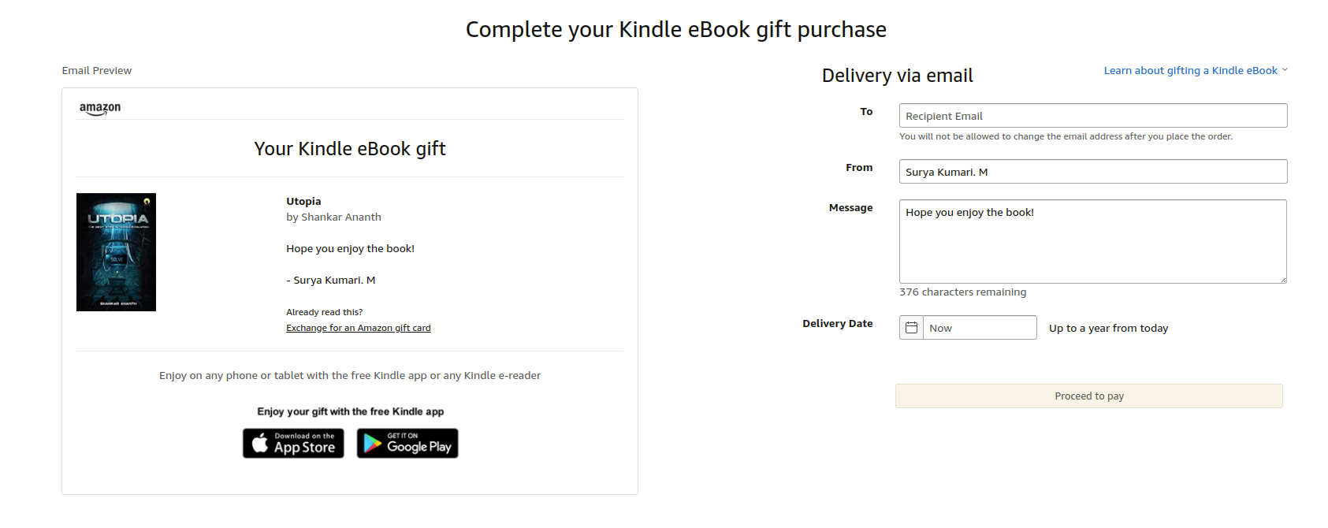Click the calendar icon for Delivery Date

(912, 328)
